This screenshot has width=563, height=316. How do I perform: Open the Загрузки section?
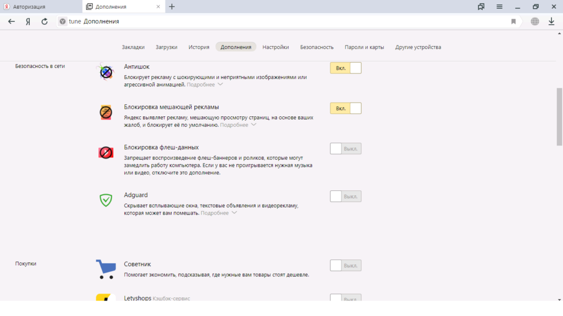coord(166,47)
